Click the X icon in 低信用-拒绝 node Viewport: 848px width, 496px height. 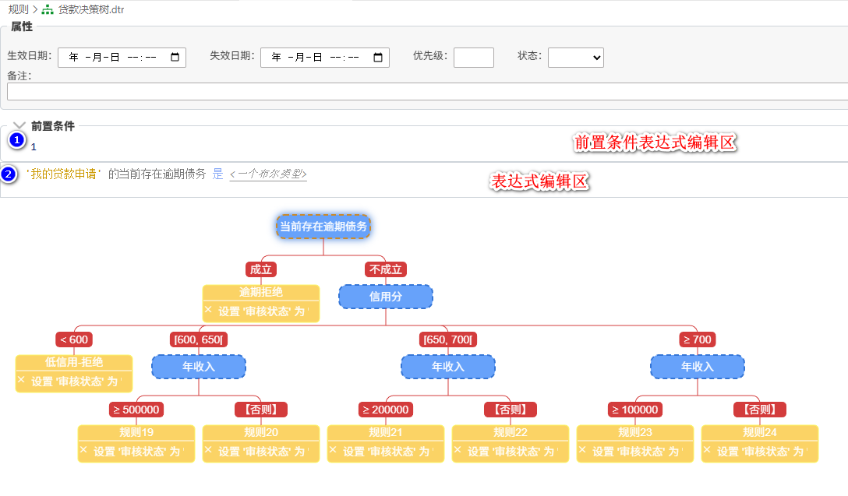[x=21, y=380]
